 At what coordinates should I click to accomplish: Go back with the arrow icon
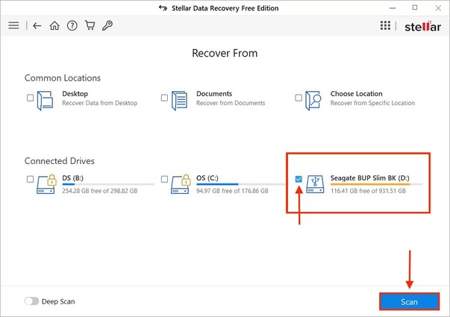coord(38,25)
